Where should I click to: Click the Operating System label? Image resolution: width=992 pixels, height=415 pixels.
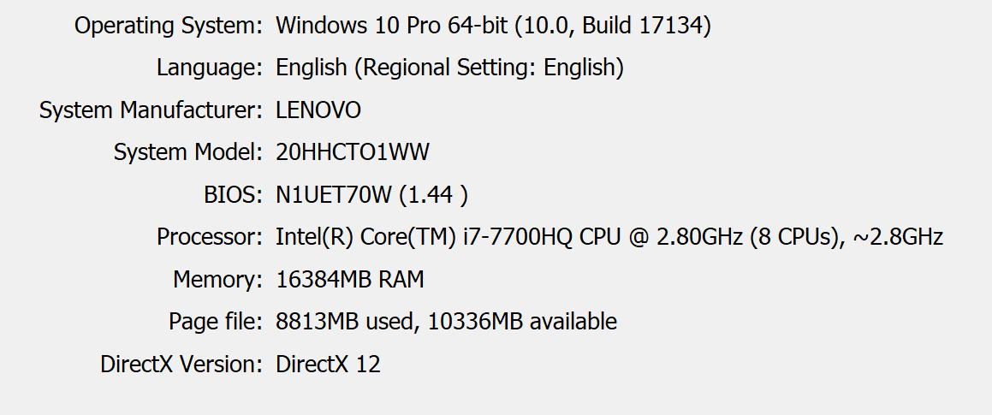click(168, 26)
